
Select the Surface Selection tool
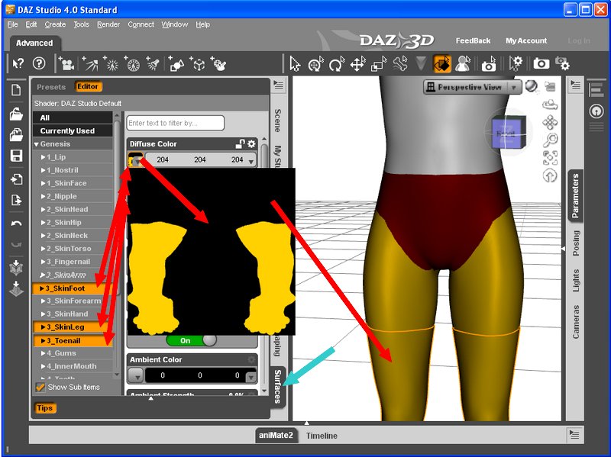(442, 64)
